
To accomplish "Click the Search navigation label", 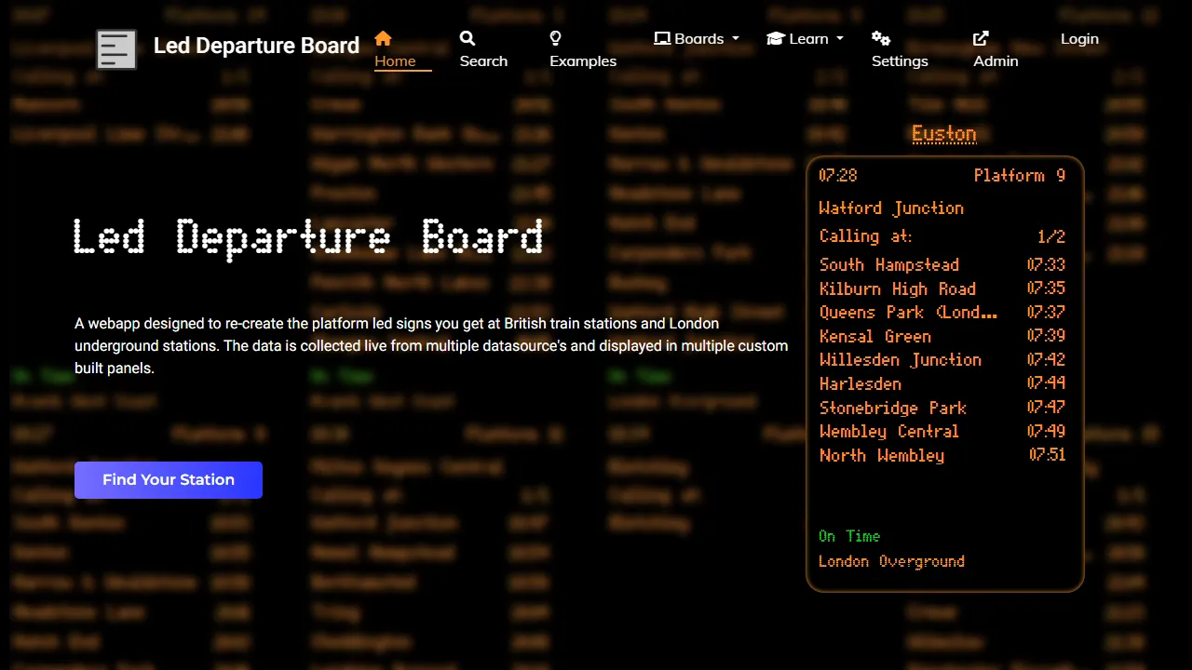I will pos(483,60).
